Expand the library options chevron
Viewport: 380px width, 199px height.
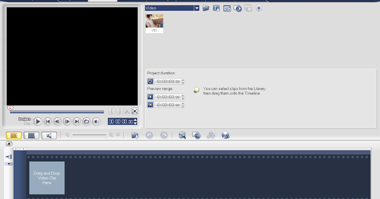tap(259, 8)
